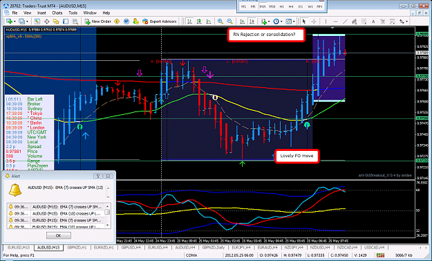Open the Periods clock icon
The image size is (432, 261).
click(x=276, y=21)
